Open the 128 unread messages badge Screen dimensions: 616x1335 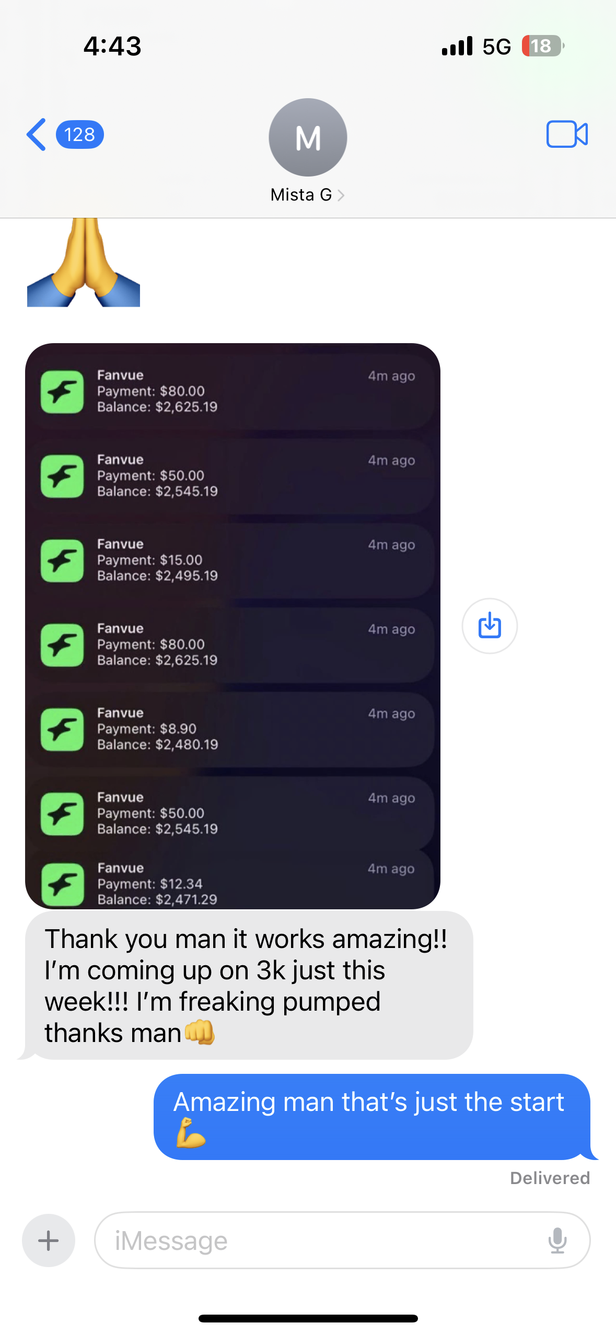[79, 134]
